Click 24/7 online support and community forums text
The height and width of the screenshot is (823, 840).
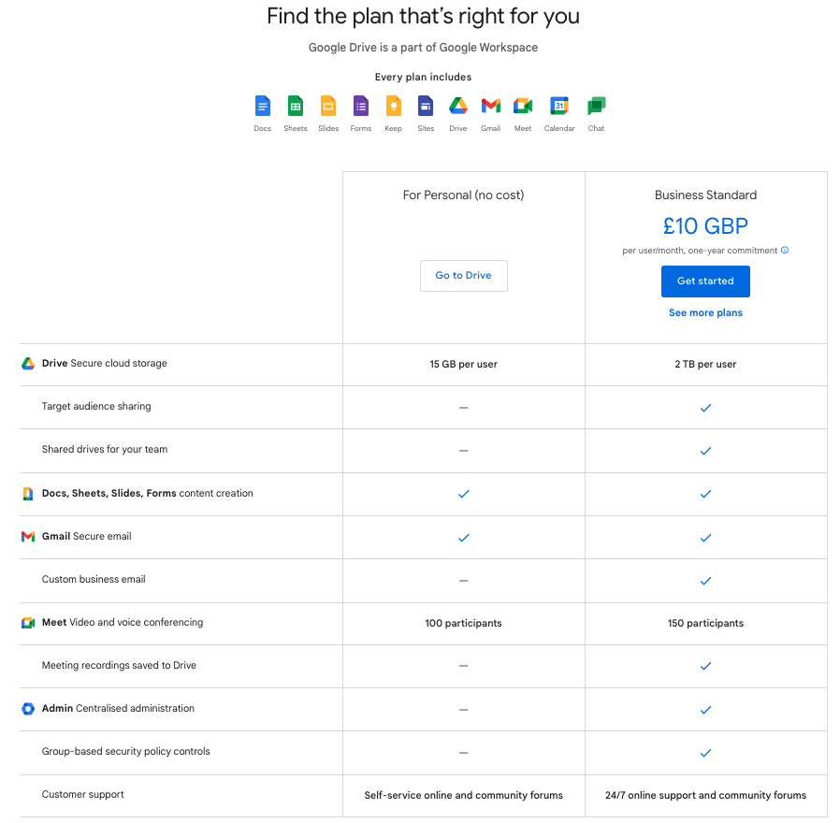[x=705, y=795]
